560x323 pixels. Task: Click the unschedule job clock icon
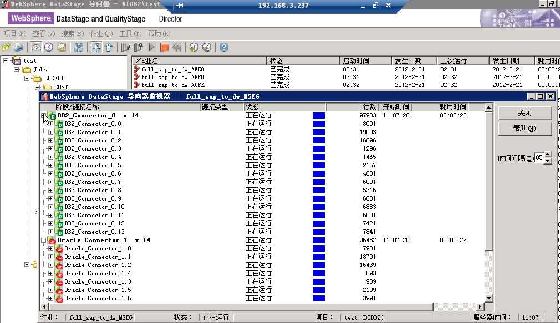pos(207,47)
